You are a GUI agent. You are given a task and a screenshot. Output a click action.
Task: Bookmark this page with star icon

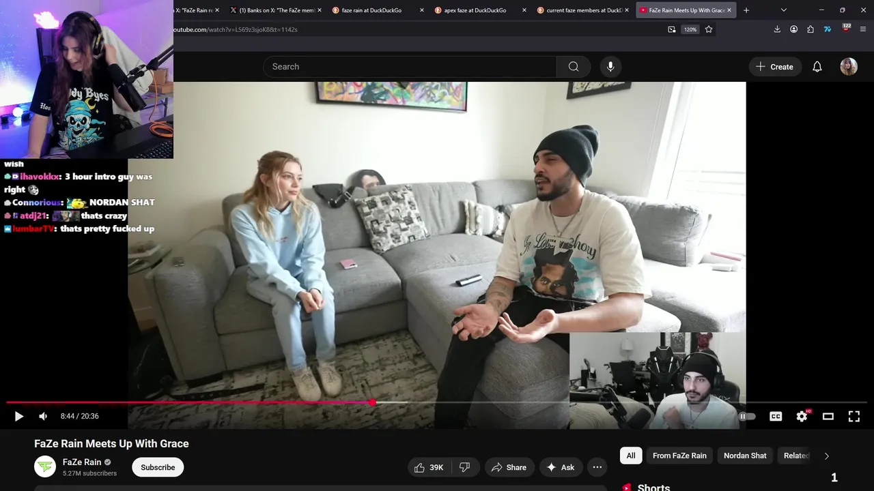[x=709, y=29]
